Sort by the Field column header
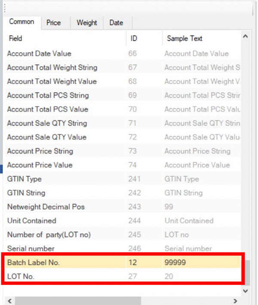 click(x=64, y=38)
